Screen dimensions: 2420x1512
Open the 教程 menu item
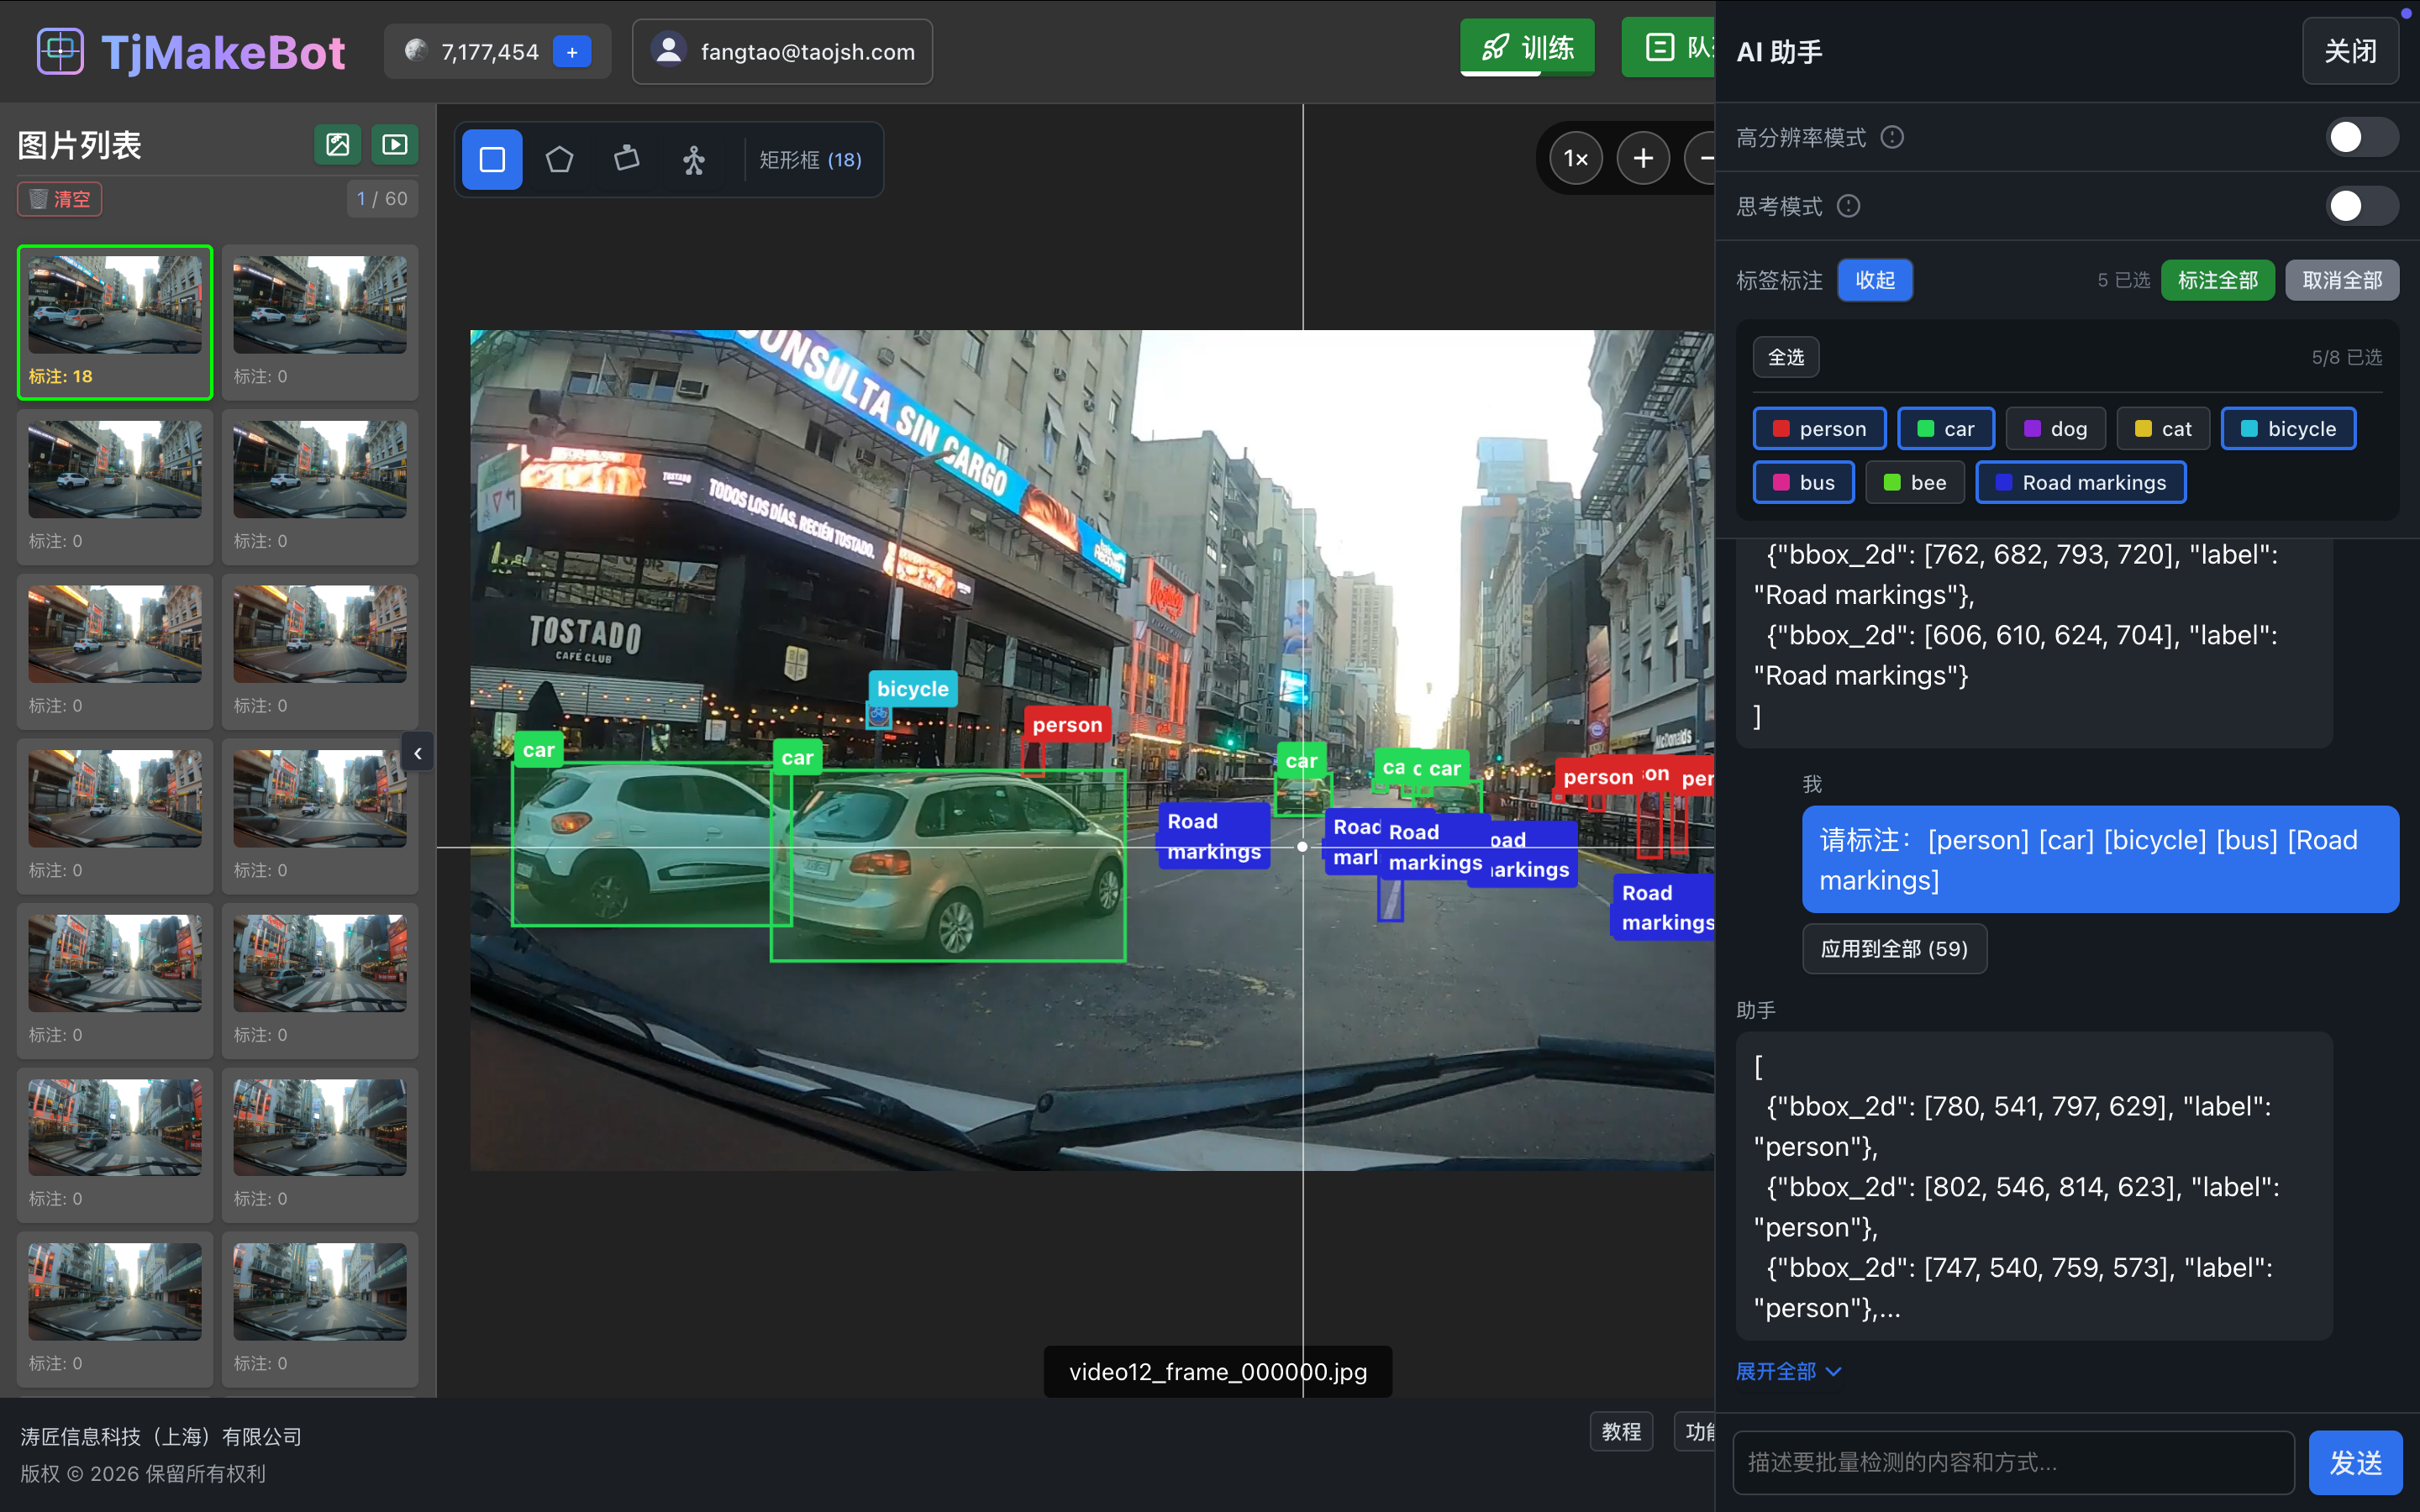[1621, 1431]
